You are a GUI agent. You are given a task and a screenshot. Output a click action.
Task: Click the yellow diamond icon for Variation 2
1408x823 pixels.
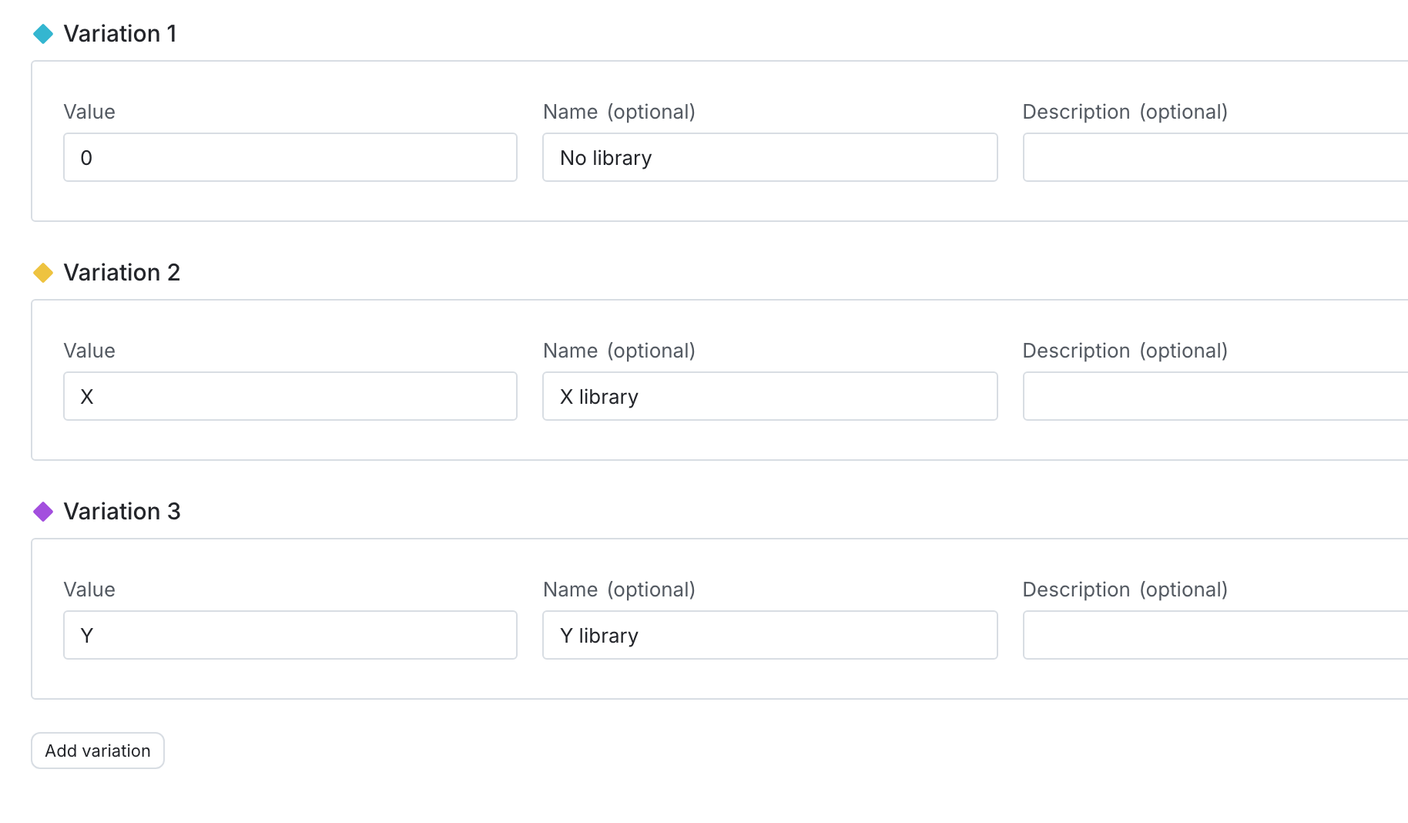44,273
